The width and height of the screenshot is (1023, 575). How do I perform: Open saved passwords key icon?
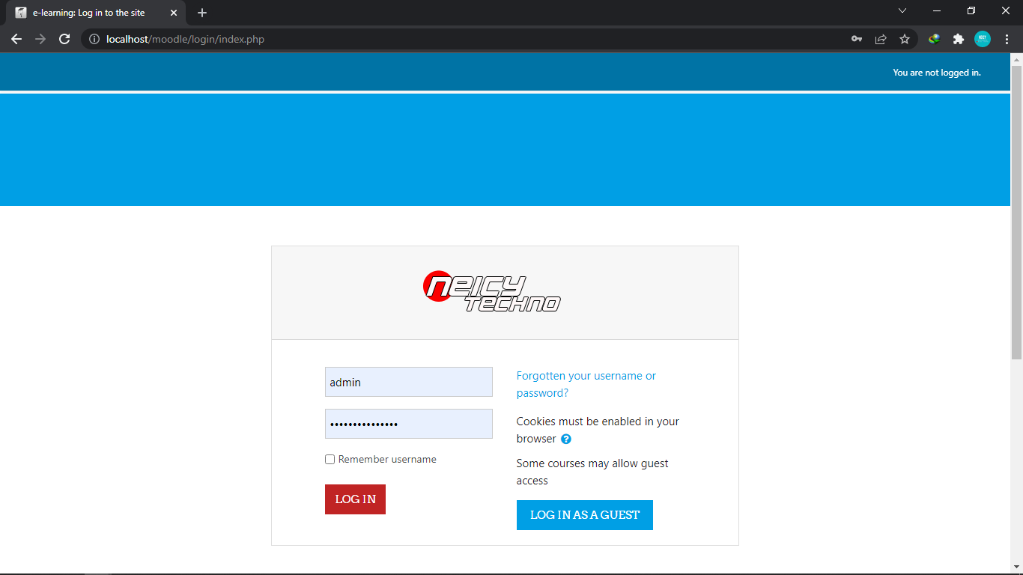(857, 39)
